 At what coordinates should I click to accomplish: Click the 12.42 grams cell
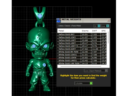pos(86,61)
